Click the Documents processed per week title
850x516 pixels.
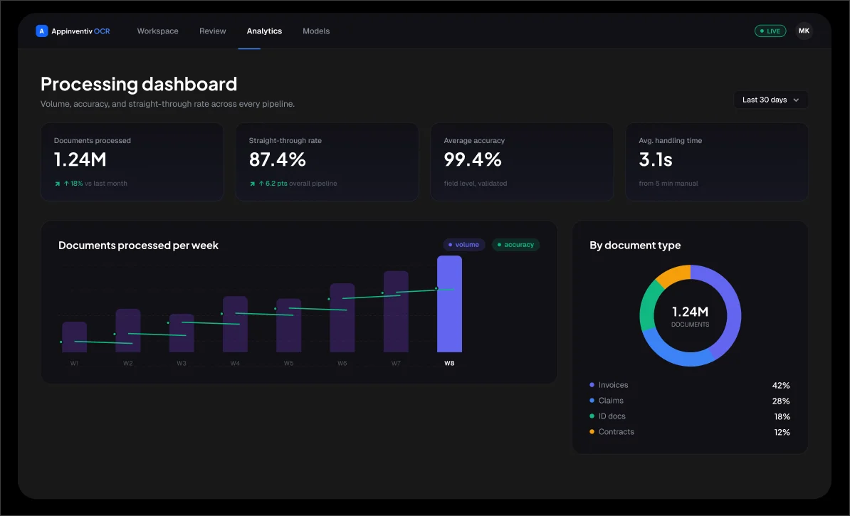pos(138,246)
